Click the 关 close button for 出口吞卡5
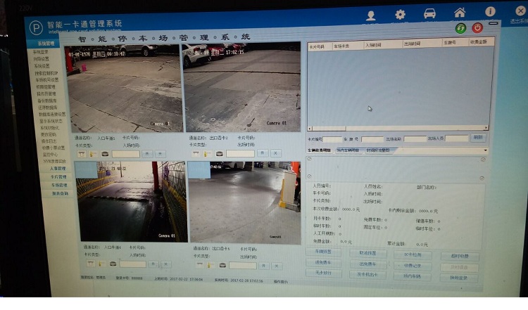Viewport: 528px width, 310px height. [277, 266]
